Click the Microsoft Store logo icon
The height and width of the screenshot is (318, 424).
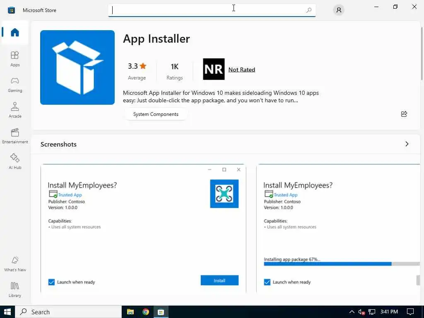click(x=11, y=10)
